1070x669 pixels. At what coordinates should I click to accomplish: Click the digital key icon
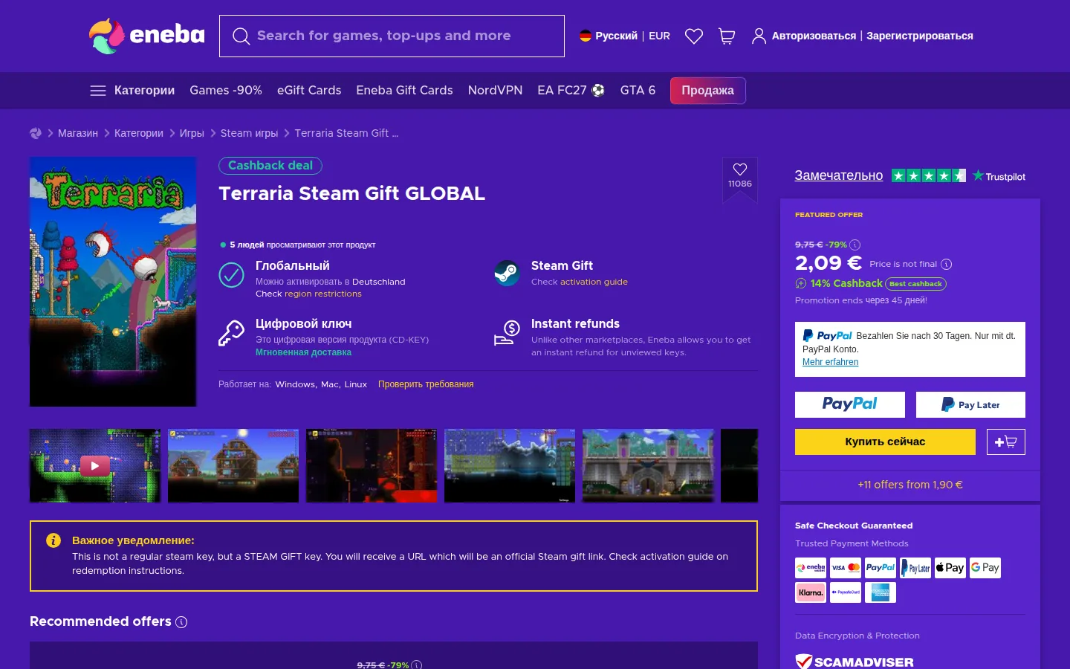click(x=231, y=333)
